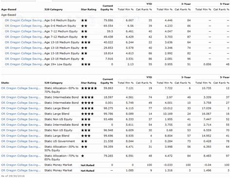
Task: Open the Oregon College Saving link with 0.001 equity
Action: point(21,103)
